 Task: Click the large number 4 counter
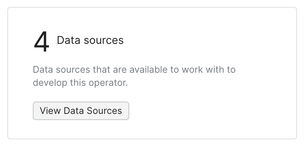coord(42,42)
